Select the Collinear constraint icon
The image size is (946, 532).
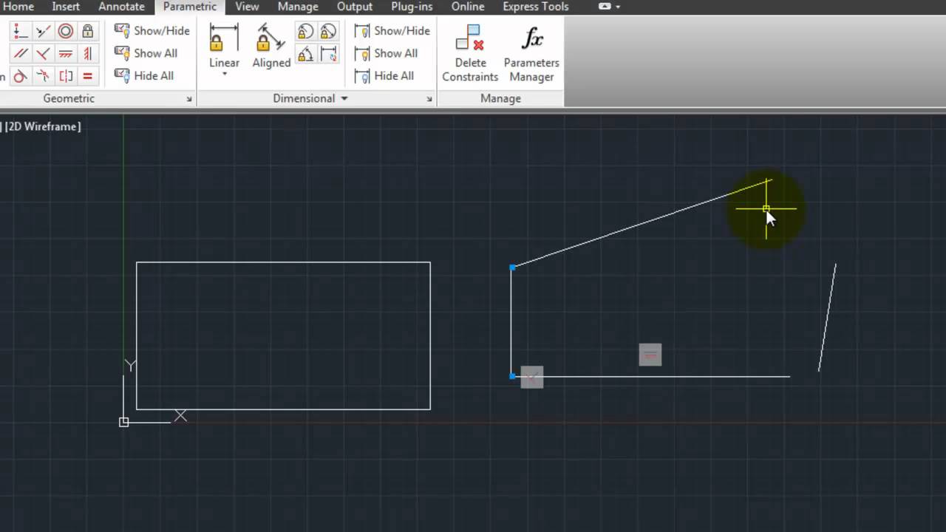click(x=43, y=31)
